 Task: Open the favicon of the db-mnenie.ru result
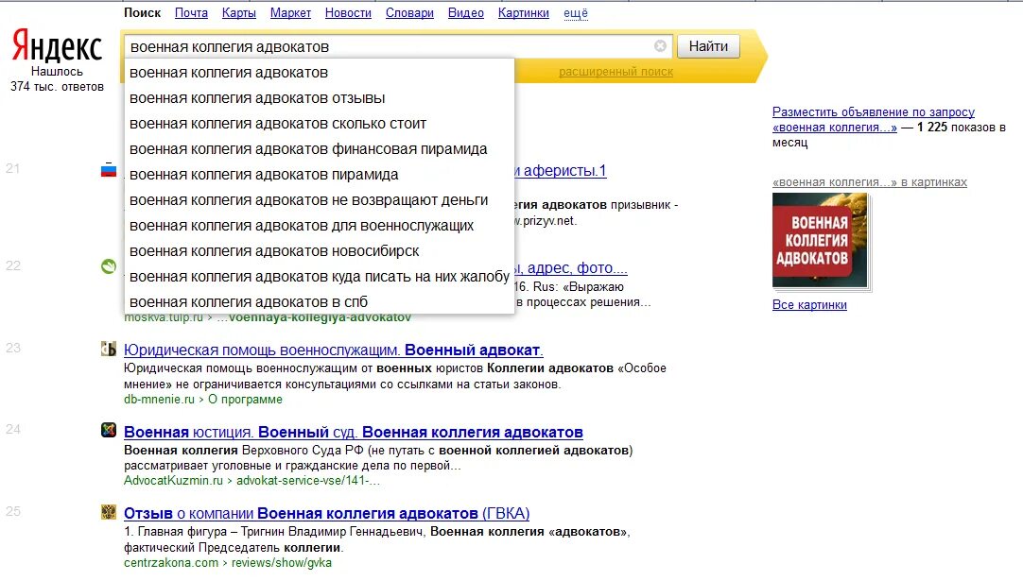(x=109, y=349)
